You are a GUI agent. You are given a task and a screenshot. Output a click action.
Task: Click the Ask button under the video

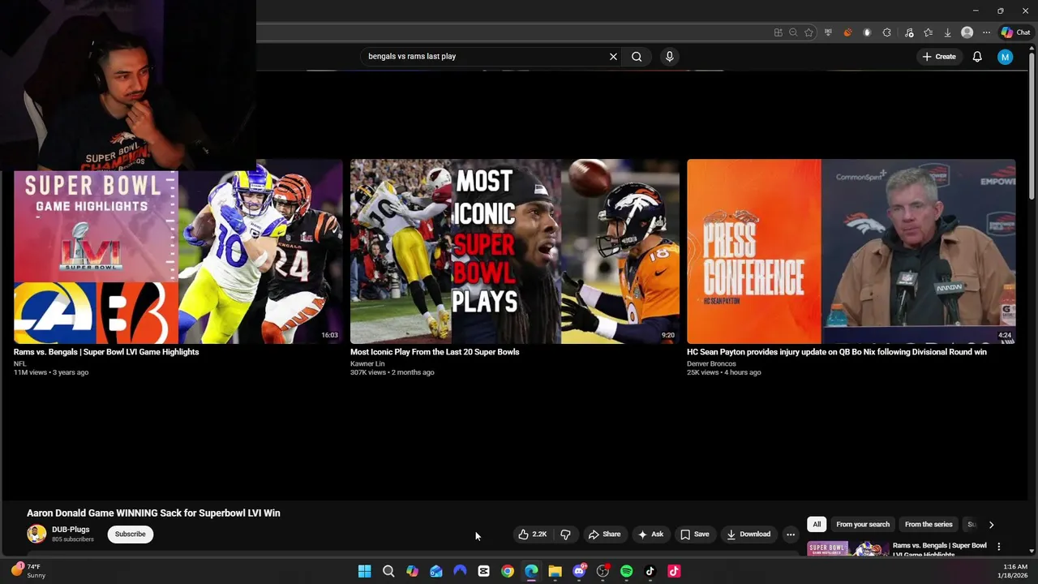[x=650, y=534]
